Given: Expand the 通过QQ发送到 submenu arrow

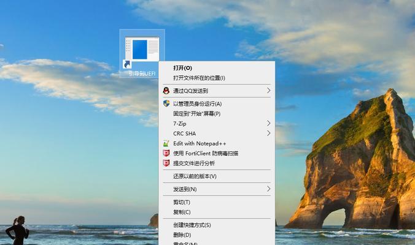Looking at the screenshot, I should 268,91.
